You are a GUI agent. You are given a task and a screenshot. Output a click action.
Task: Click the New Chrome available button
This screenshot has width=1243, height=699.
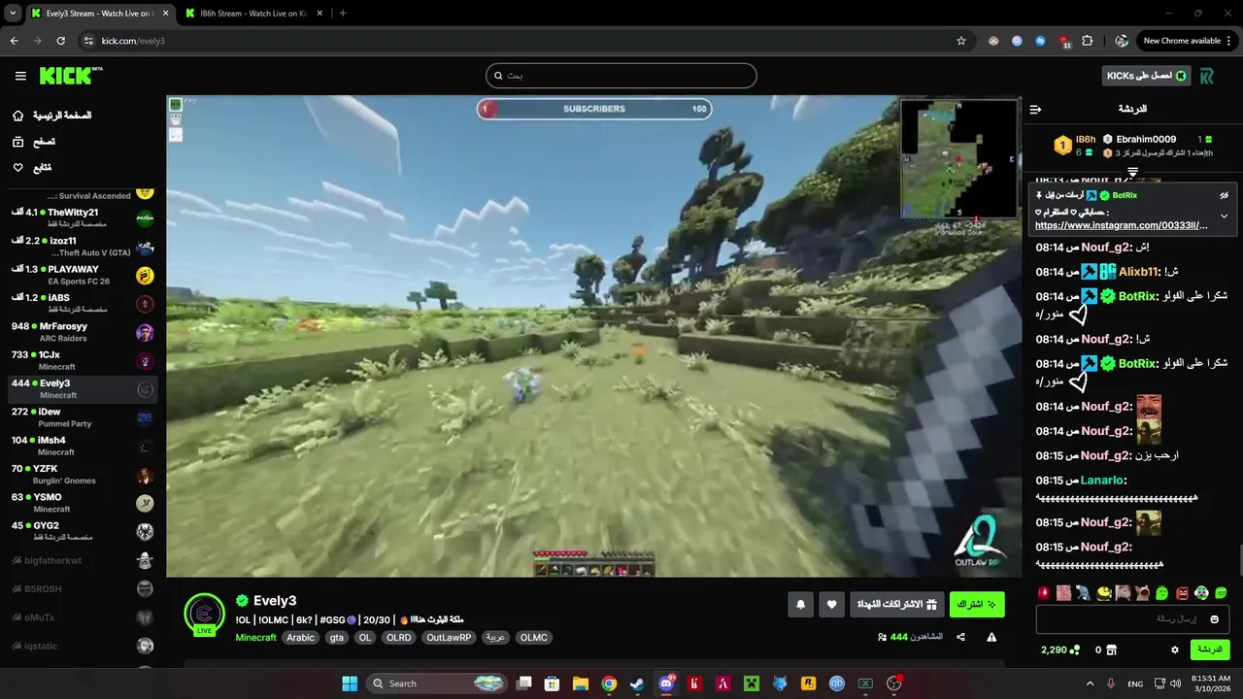point(1189,41)
